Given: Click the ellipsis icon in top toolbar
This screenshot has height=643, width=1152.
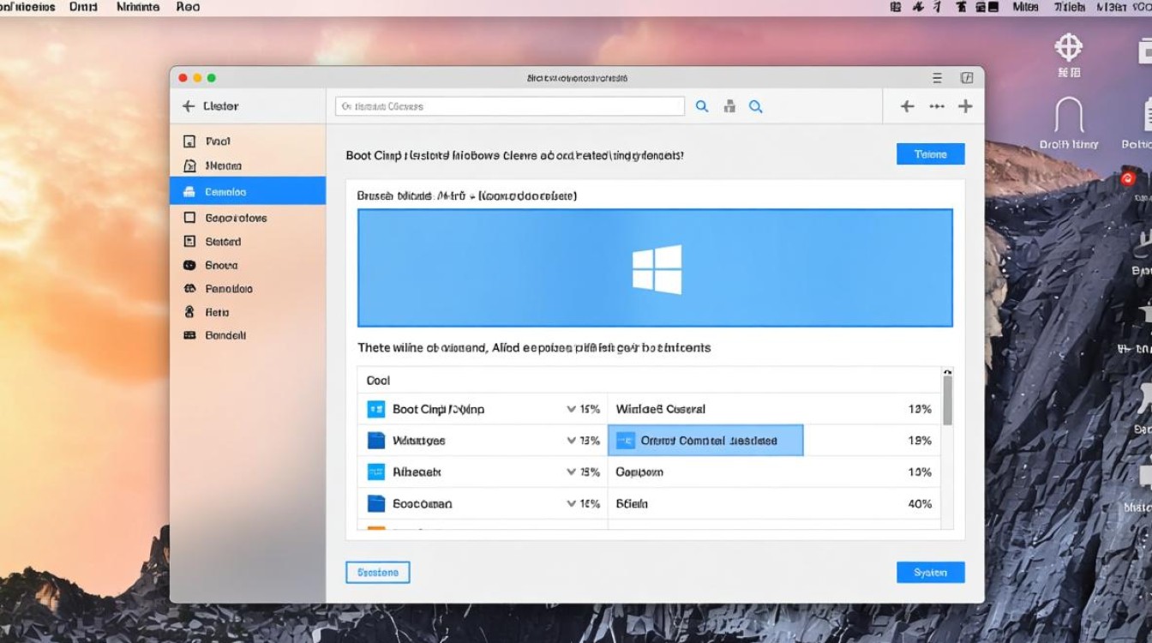Looking at the screenshot, I should tap(937, 106).
